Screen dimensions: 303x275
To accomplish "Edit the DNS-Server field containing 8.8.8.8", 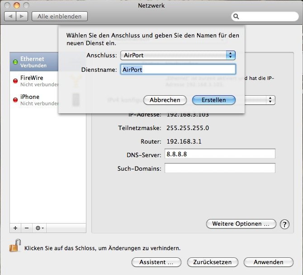I will click(x=220, y=154).
